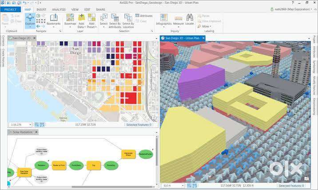This screenshot has width=318, height=190.
Task: Toggle the first grid button in 3D scene status bar
Action: (189, 185)
